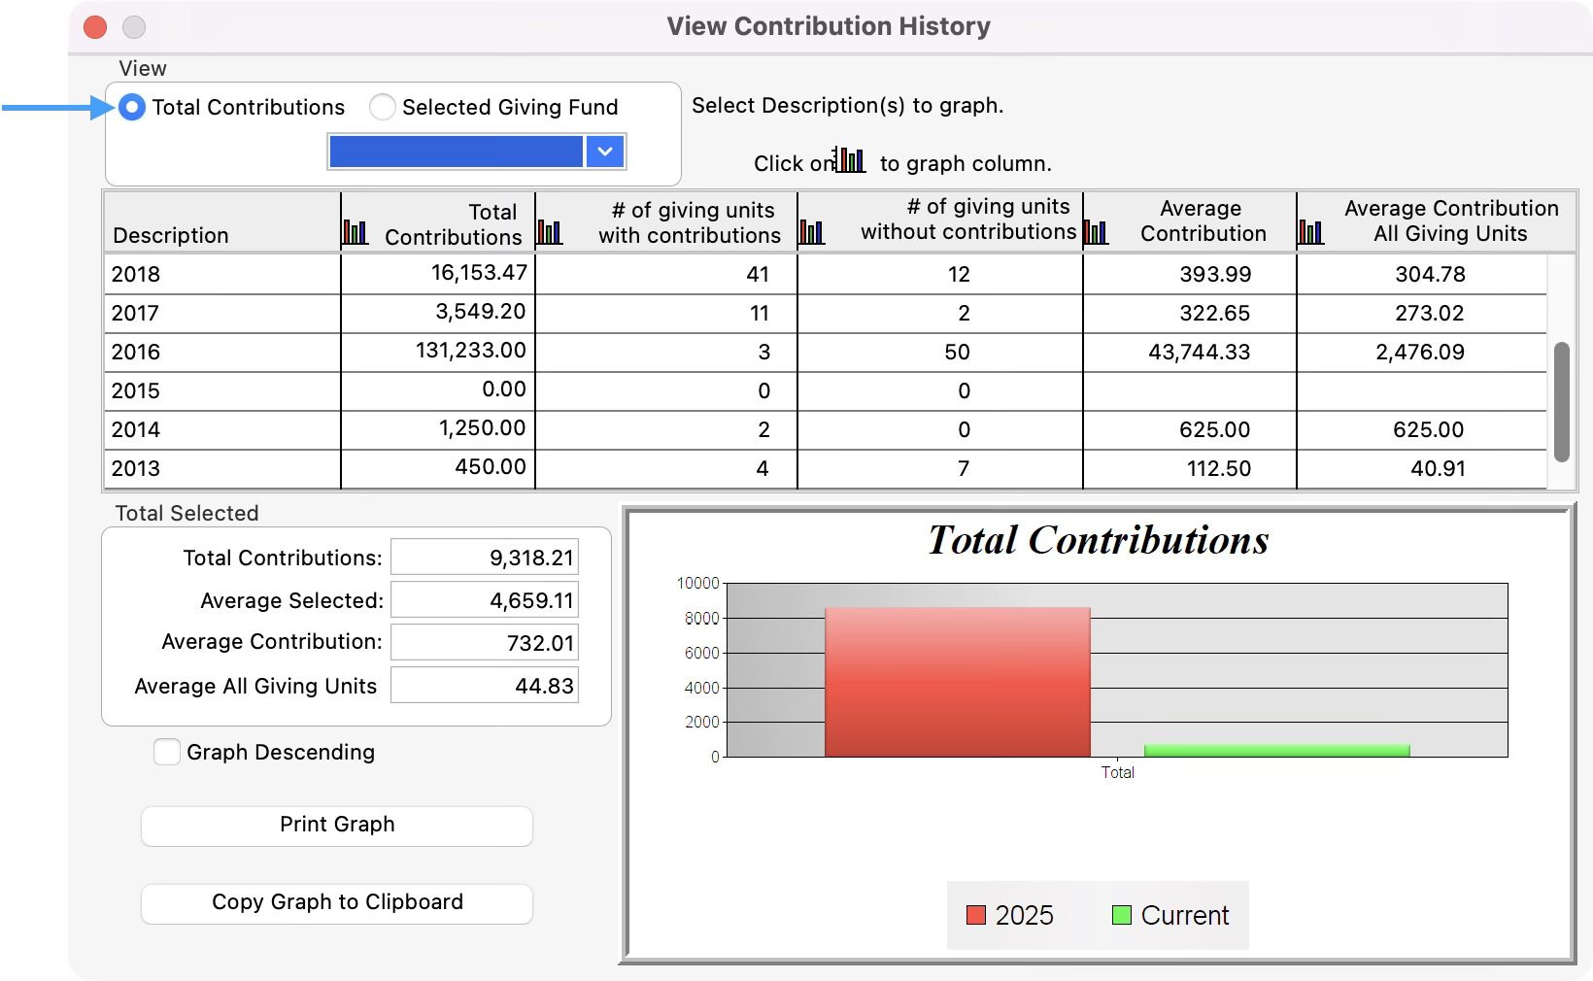This screenshot has width=1593, height=981.
Task: Click the 41 giving units cell for 2018
Action: click(x=758, y=274)
